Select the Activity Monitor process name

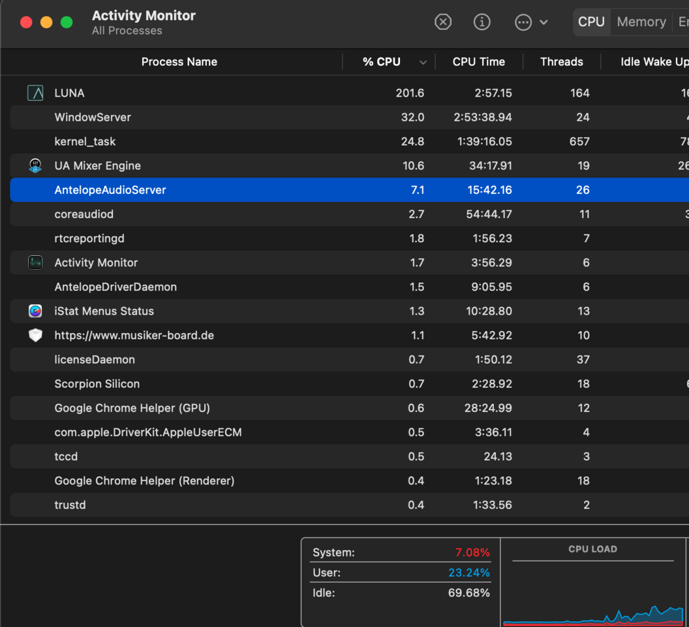[x=96, y=263]
